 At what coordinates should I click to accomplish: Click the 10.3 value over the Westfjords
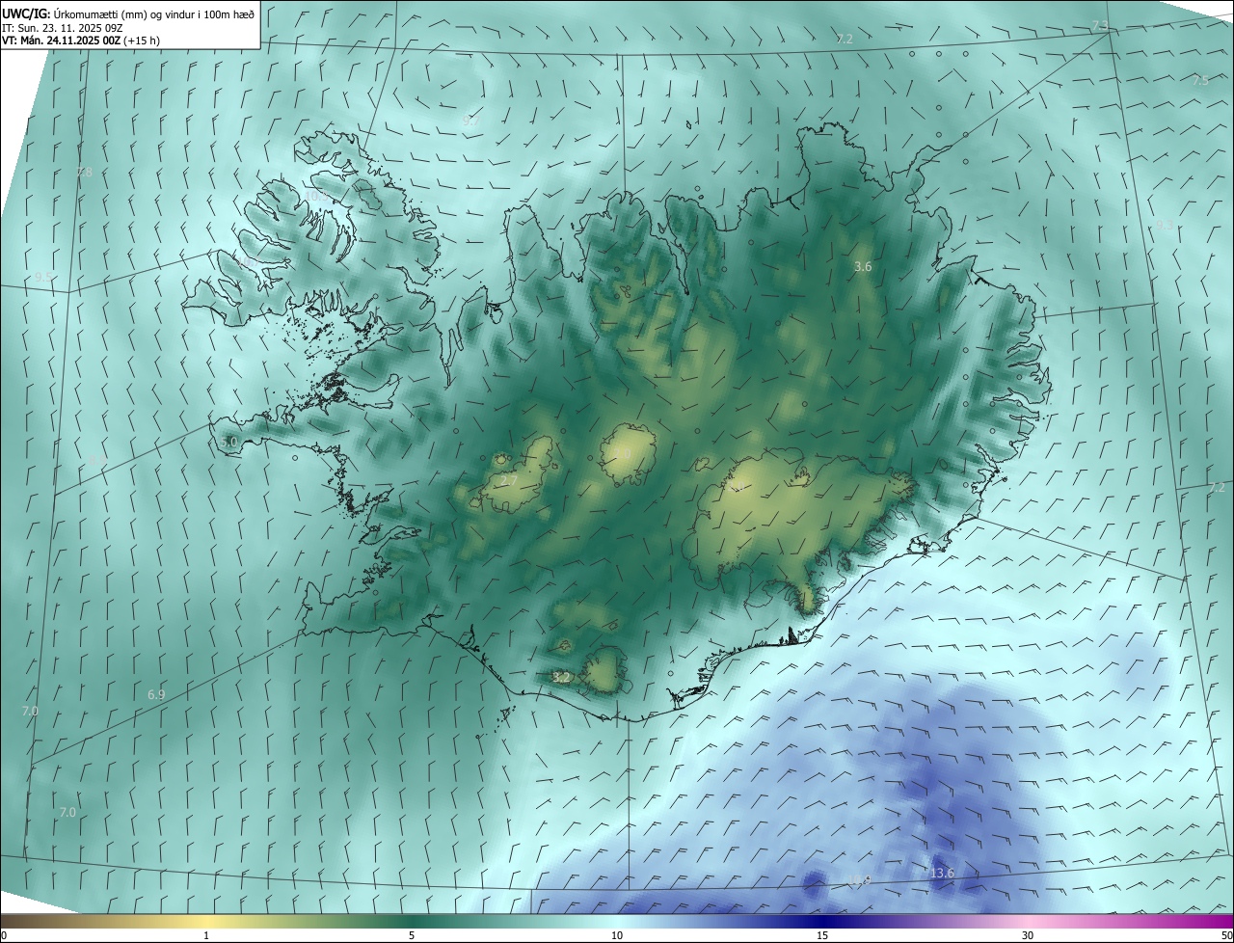(315, 196)
